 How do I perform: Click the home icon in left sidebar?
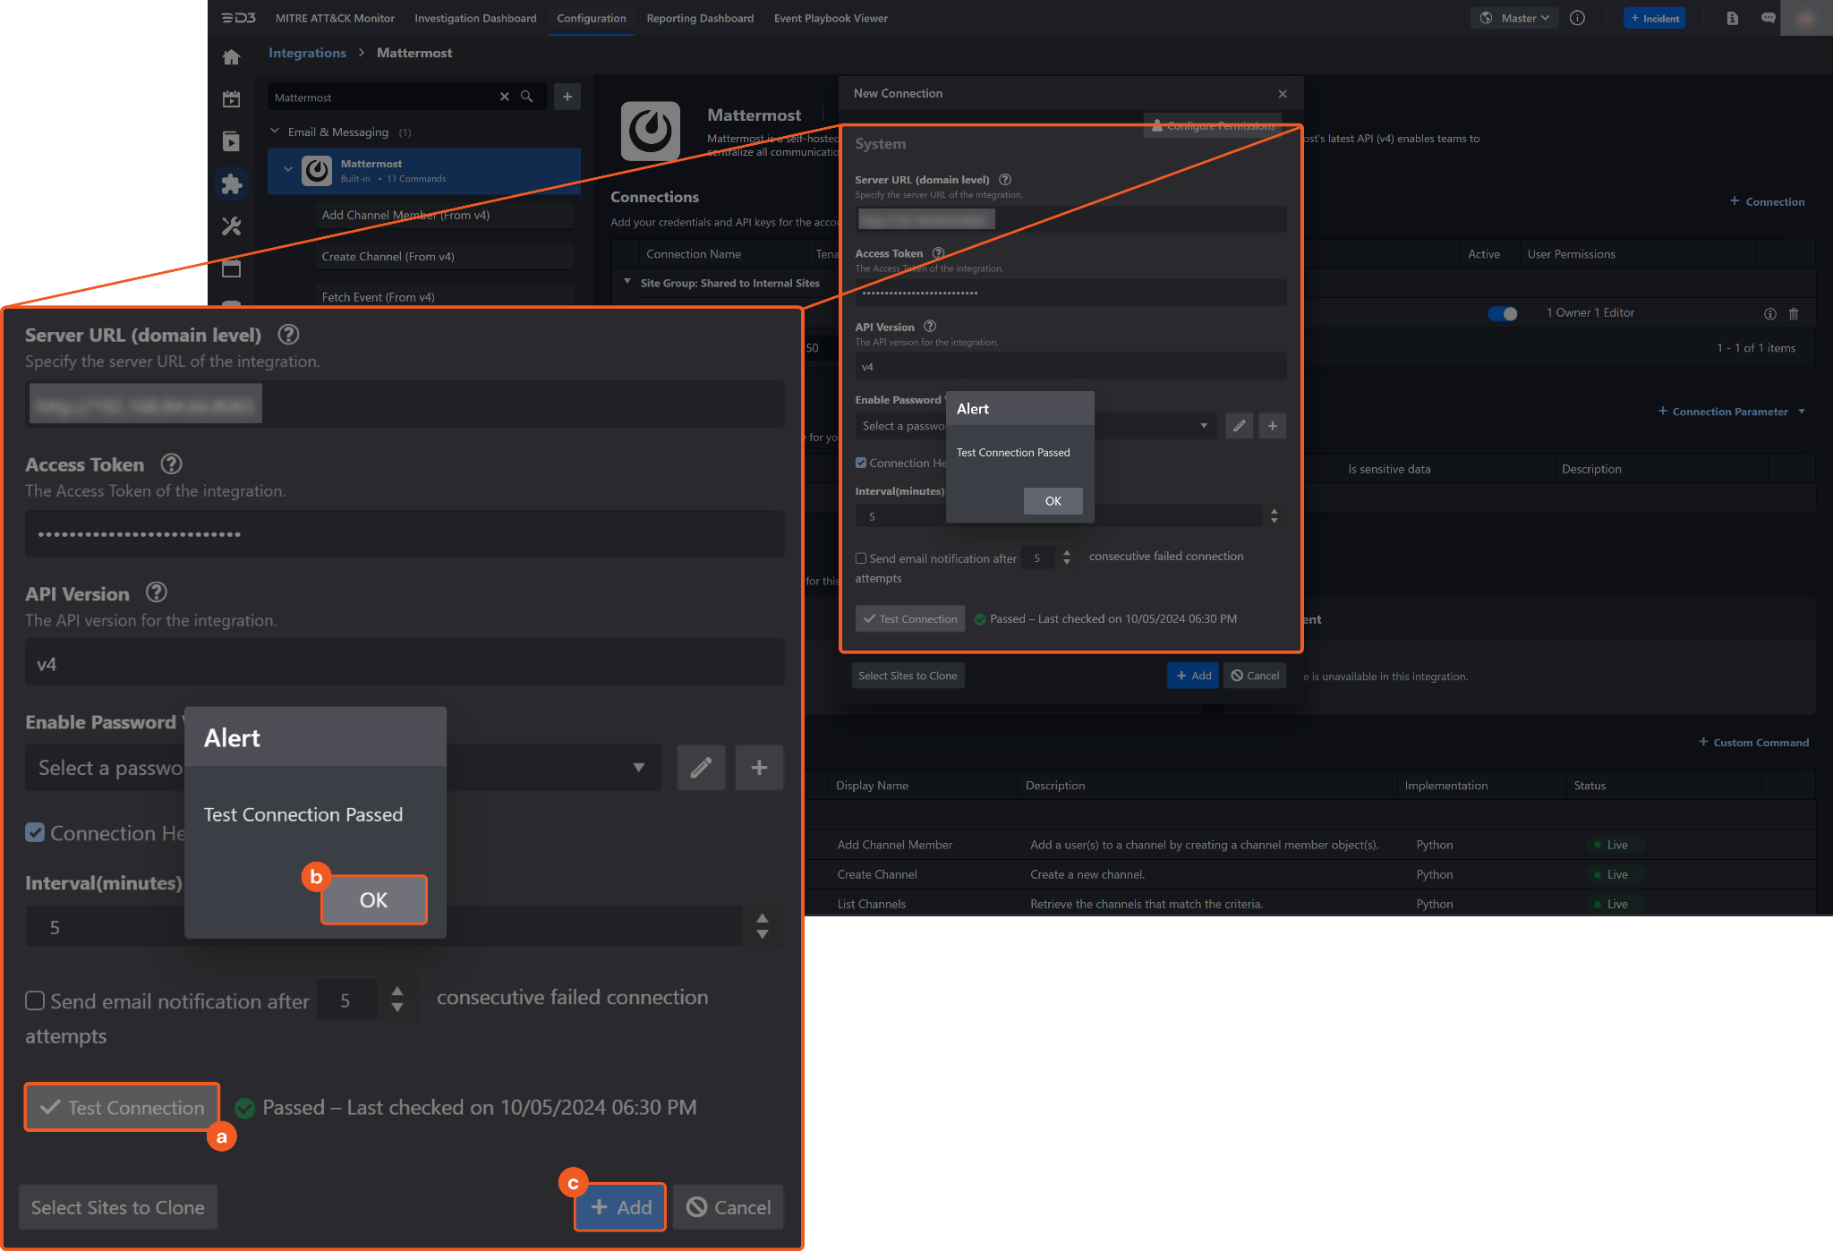pos(232,58)
